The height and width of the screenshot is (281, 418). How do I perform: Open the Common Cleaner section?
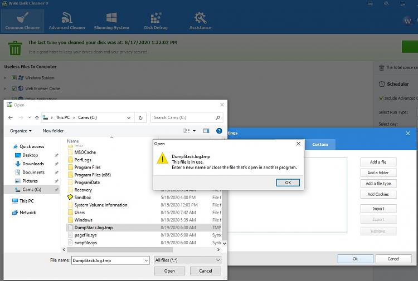tap(23, 21)
